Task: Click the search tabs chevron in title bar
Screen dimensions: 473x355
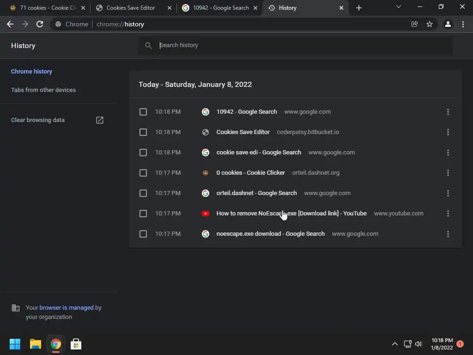Action: (x=399, y=6)
